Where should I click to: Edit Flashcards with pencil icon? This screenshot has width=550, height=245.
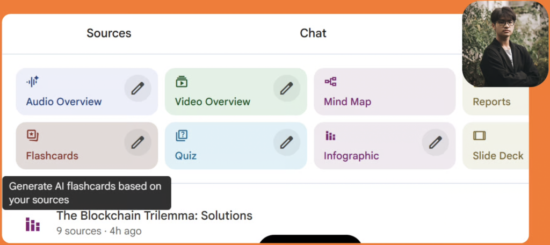tap(138, 142)
